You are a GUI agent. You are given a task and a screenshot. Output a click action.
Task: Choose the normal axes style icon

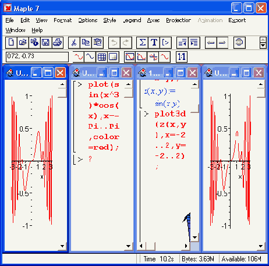(153, 57)
